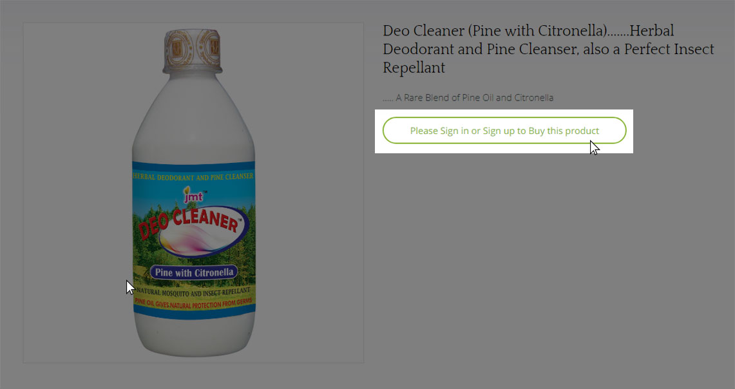This screenshot has height=389, width=735.
Task: Click the A Rare Blend of Pine Oil subtitle
Action: point(468,97)
